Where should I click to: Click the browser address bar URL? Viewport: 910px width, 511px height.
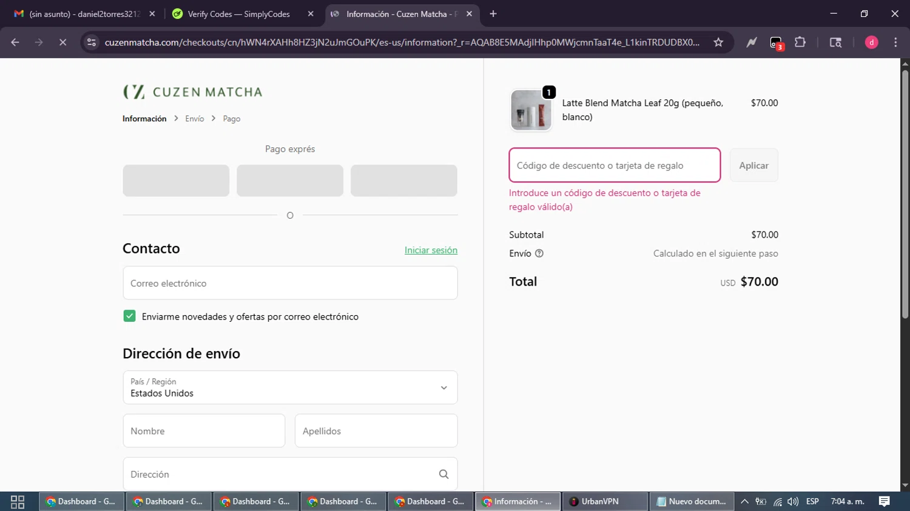point(402,42)
